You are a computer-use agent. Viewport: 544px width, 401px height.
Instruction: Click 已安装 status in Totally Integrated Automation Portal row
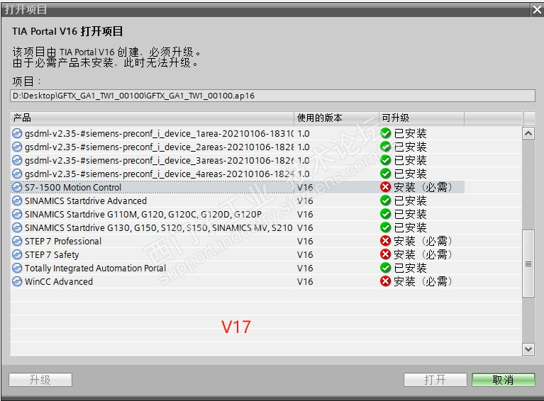click(411, 268)
